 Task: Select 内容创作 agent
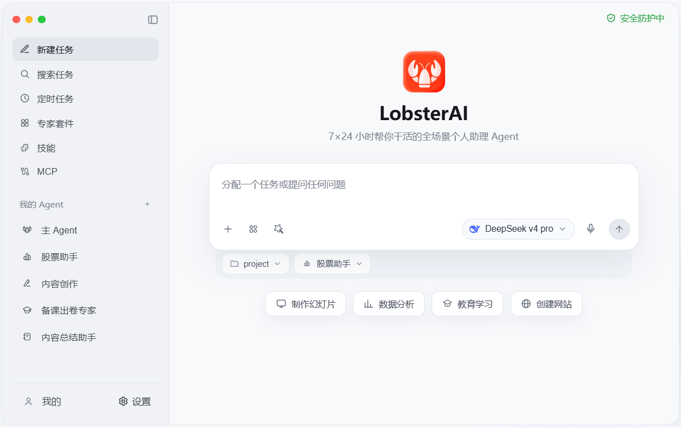[85, 284]
